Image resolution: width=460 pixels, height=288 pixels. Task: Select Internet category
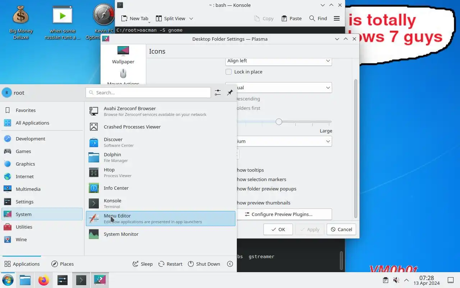[x=42, y=176]
